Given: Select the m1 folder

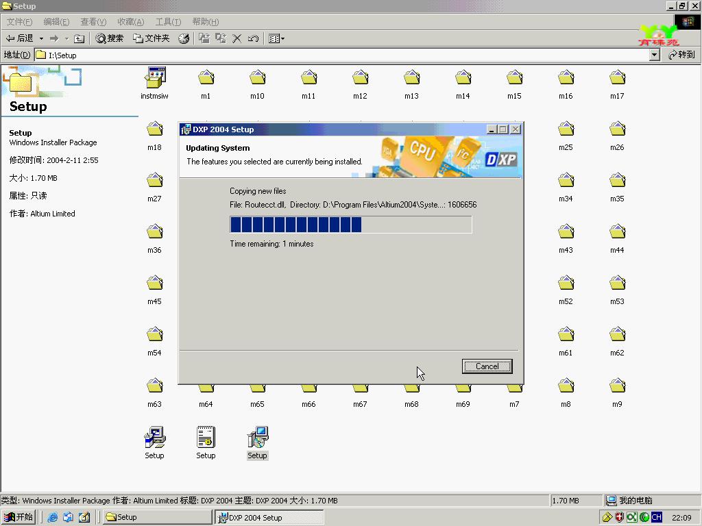Looking at the screenshot, I should pos(206,84).
